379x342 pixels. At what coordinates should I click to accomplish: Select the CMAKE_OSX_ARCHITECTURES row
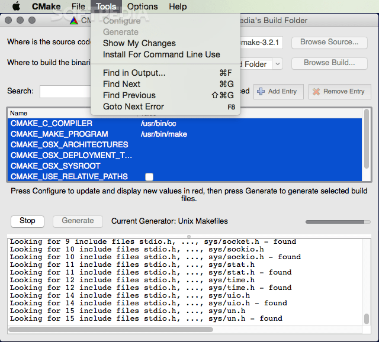[x=185, y=145]
